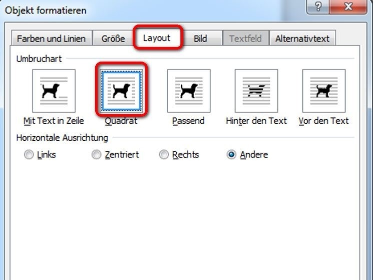Choose the 'Vor den Text' wrapping icon

point(324,91)
